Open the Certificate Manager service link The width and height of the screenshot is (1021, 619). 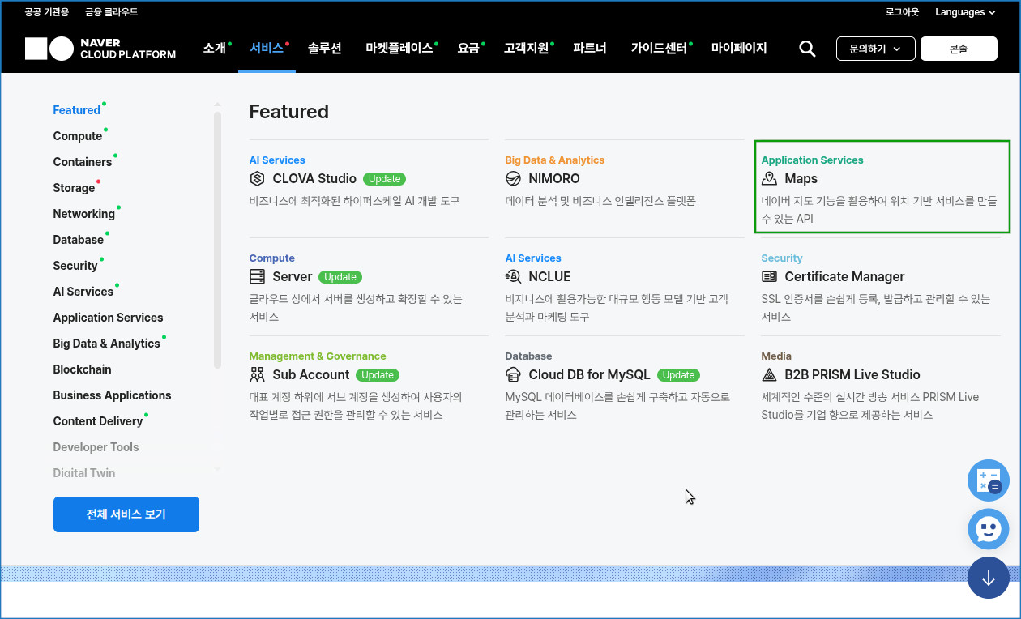point(845,276)
